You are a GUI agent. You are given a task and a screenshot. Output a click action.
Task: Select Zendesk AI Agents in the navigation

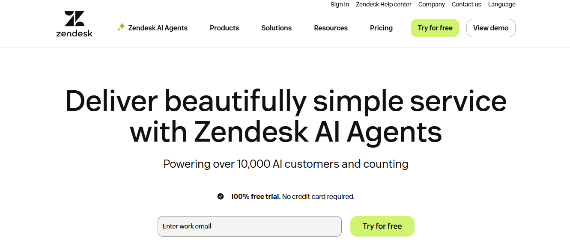[157, 28]
